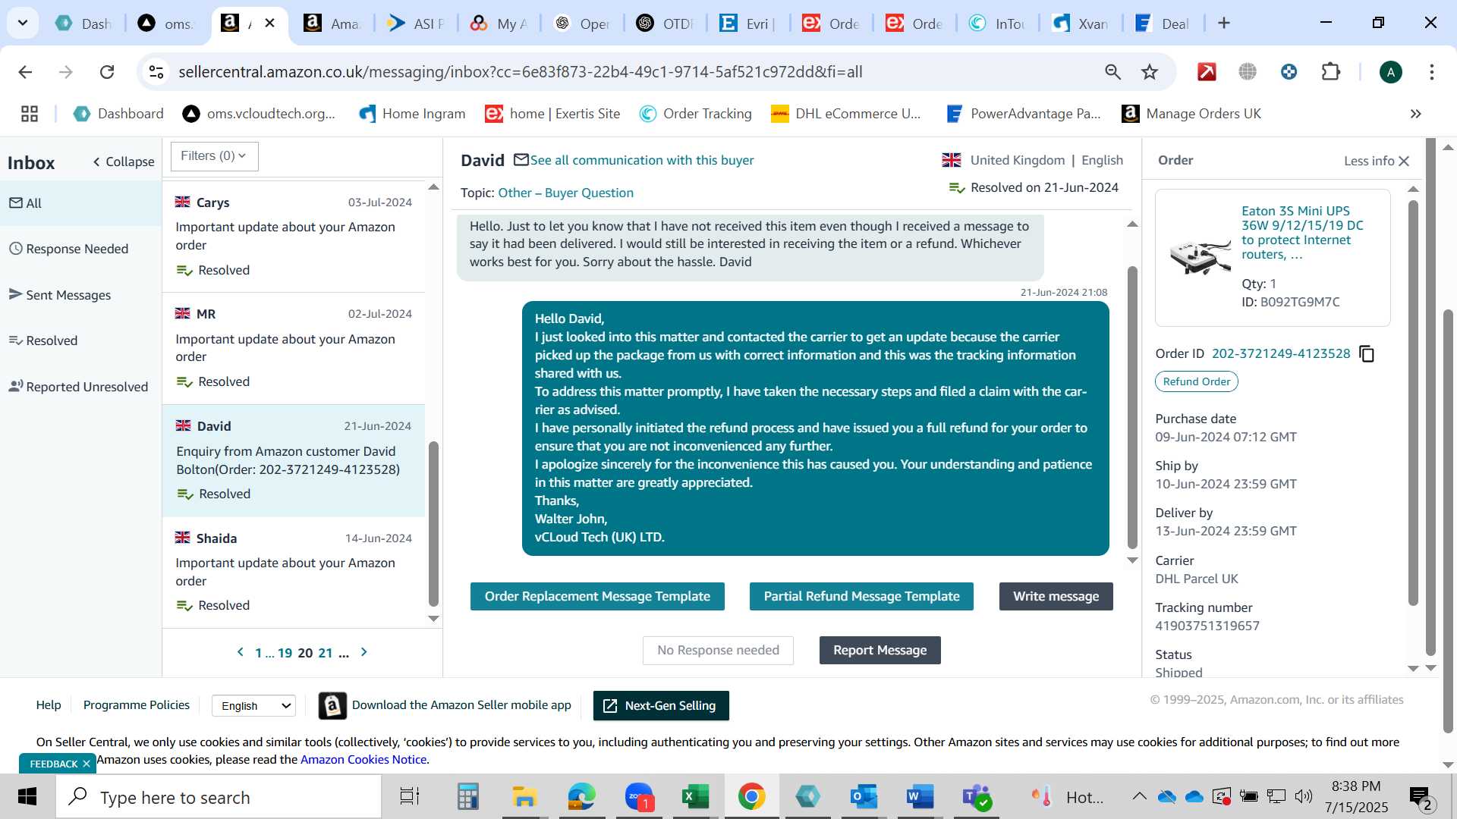Open File Explorer from the taskbar
The width and height of the screenshot is (1457, 819).
tap(524, 797)
